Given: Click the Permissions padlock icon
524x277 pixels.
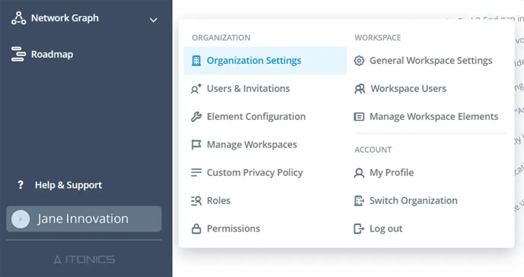Looking at the screenshot, I should pos(196,228).
